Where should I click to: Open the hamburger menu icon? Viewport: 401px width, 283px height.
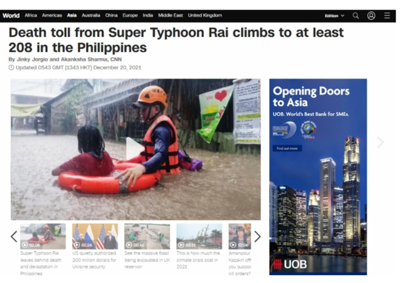click(387, 15)
